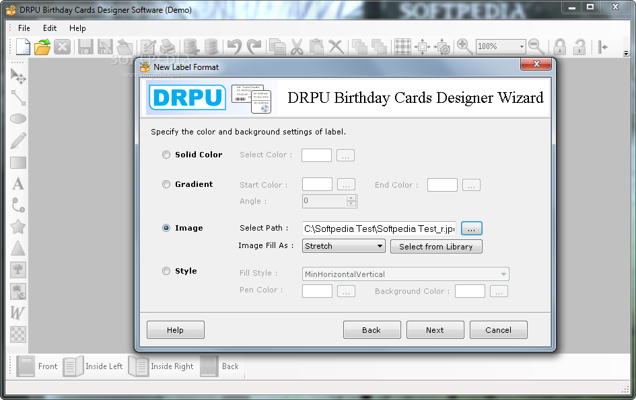636x400 pixels.
Task: Open a file with the folder icon
Action: pos(42,46)
